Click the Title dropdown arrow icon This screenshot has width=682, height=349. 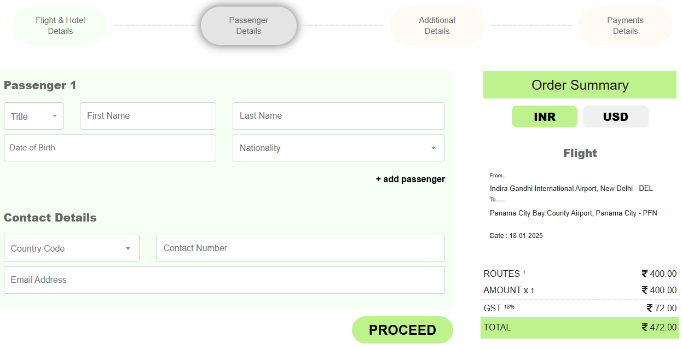[55, 116]
